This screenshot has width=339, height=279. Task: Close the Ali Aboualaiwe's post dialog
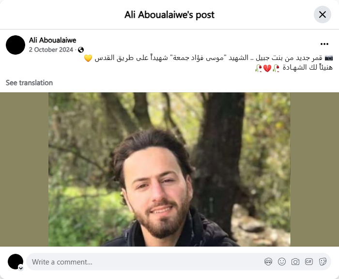[323, 15]
